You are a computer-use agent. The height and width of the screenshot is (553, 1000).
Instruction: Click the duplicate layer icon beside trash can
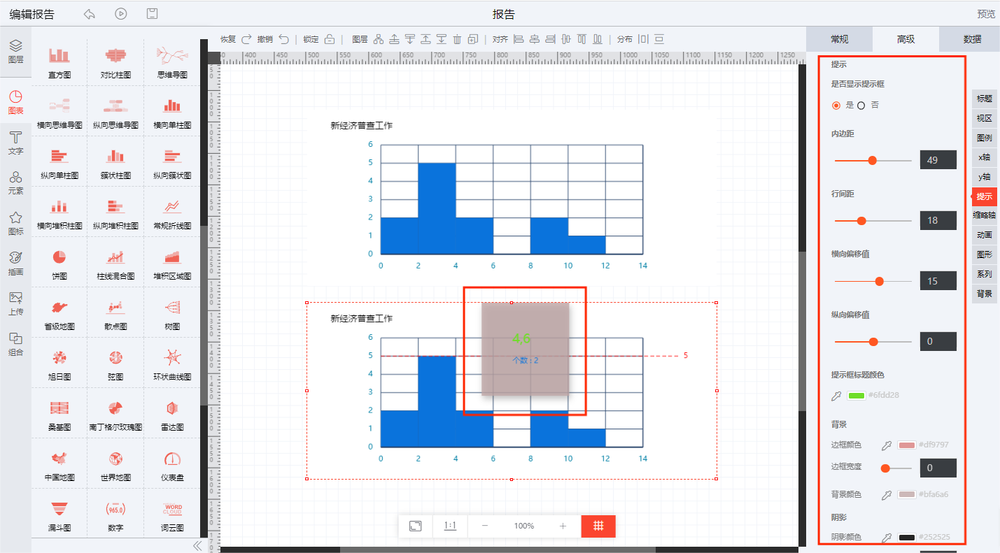474,39
